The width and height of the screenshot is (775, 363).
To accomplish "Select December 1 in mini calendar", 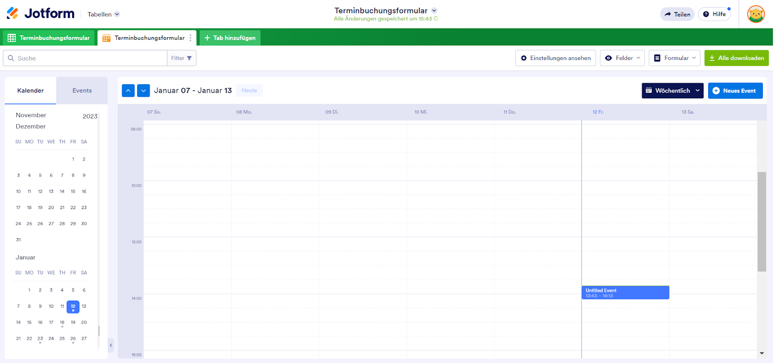I will [x=73, y=159].
